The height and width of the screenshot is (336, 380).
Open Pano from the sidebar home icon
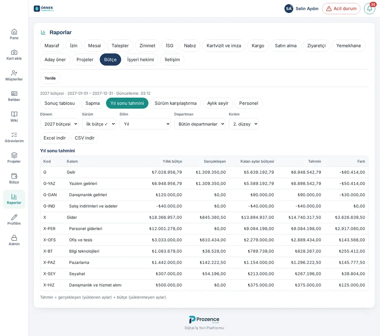14,32
